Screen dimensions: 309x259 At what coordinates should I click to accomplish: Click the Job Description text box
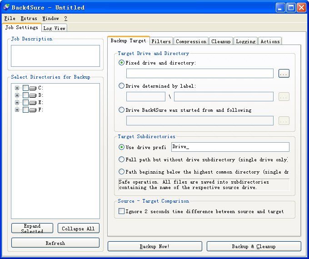[55, 56]
